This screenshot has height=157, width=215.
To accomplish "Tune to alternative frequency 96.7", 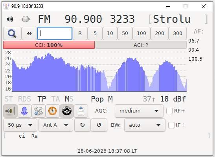I will click(194, 41).
